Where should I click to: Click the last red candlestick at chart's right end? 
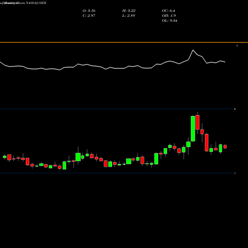(225, 146)
